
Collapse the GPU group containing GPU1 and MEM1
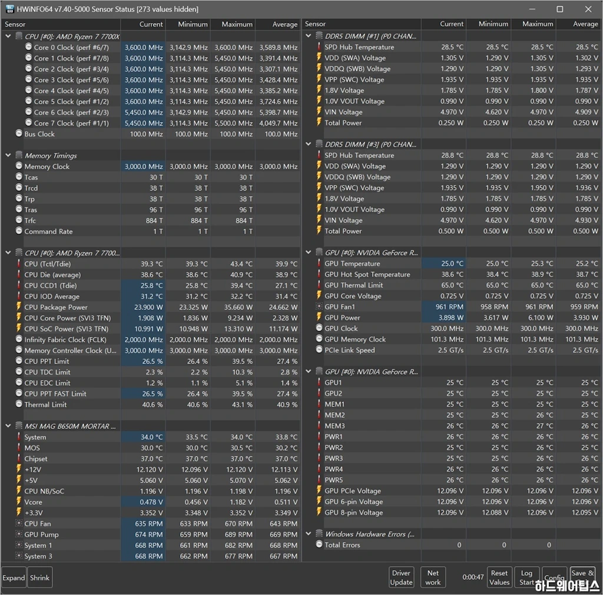pos(309,372)
